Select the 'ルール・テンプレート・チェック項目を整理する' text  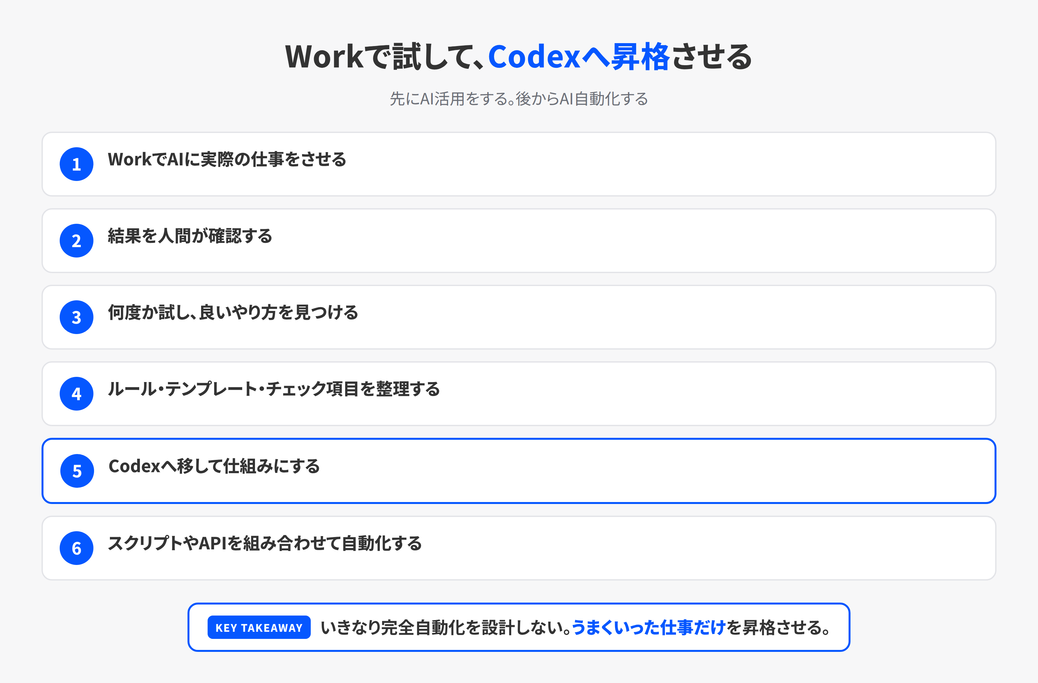coord(273,389)
